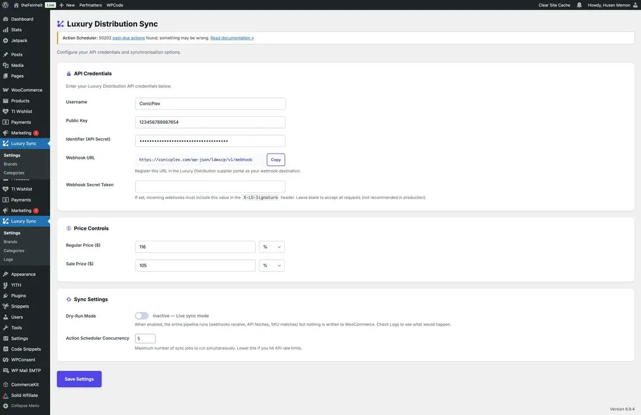Open the Logs submenu item
Image resolution: width=641 pixels, height=415 pixels.
click(8, 260)
